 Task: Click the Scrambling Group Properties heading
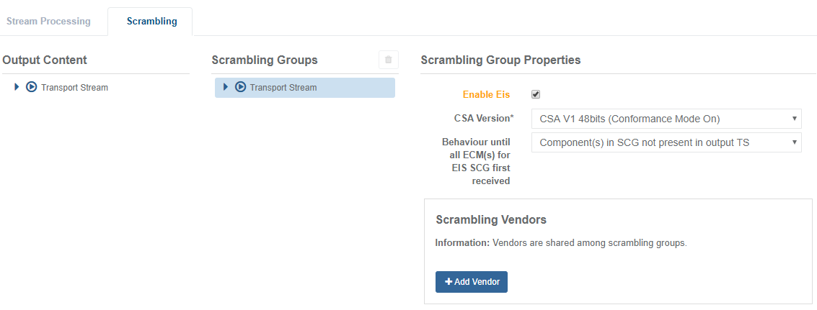(x=500, y=60)
